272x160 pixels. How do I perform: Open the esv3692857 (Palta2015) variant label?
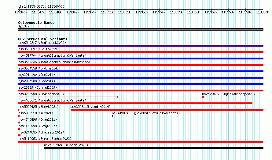click(39, 49)
